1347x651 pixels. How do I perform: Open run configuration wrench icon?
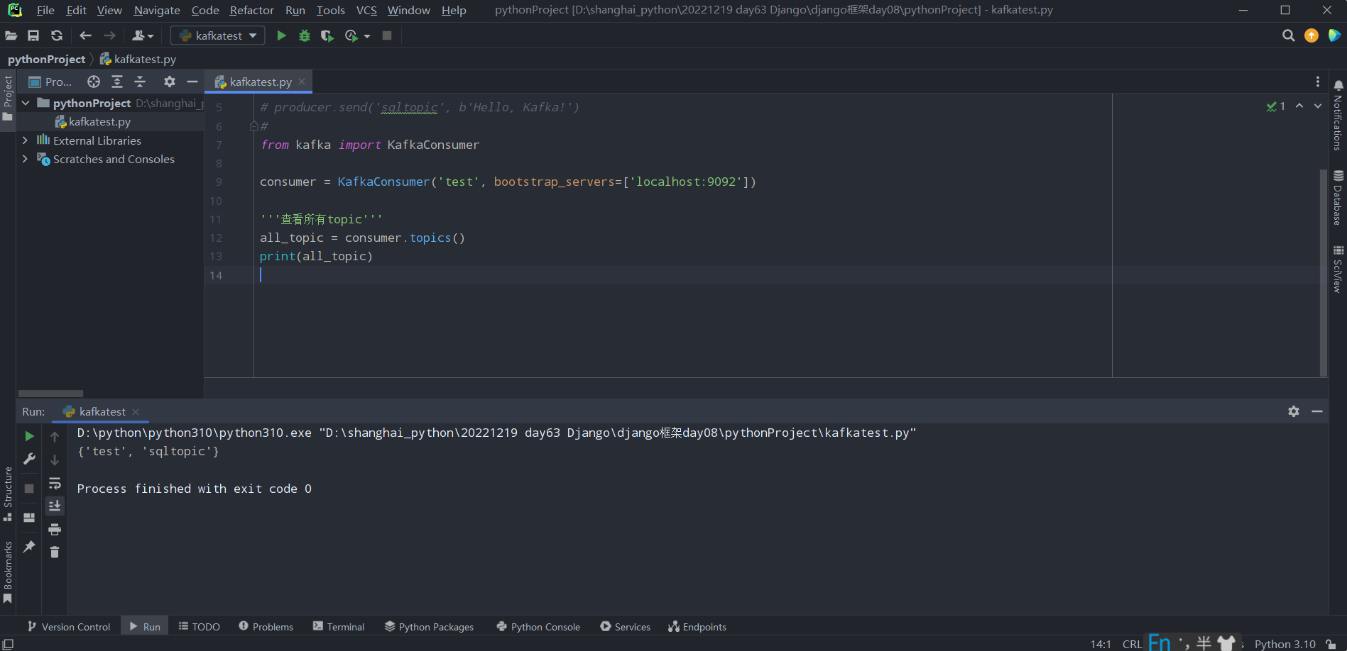(29, 460)
